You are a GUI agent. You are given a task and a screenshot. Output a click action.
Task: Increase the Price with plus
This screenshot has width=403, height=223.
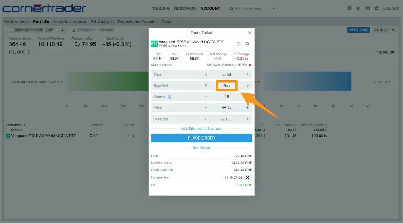click(247, 108)
